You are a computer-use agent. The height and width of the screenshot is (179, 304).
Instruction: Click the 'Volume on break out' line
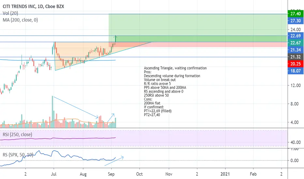click(x=160, y=80)
